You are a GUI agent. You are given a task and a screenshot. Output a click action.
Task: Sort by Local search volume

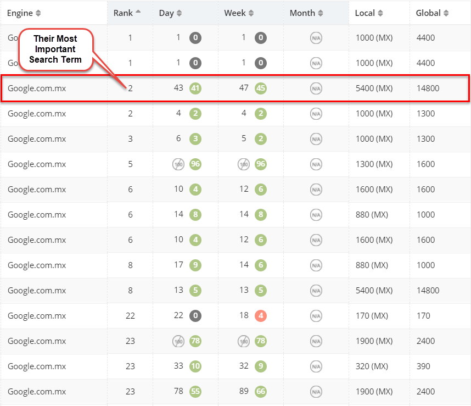coord(380,13)
